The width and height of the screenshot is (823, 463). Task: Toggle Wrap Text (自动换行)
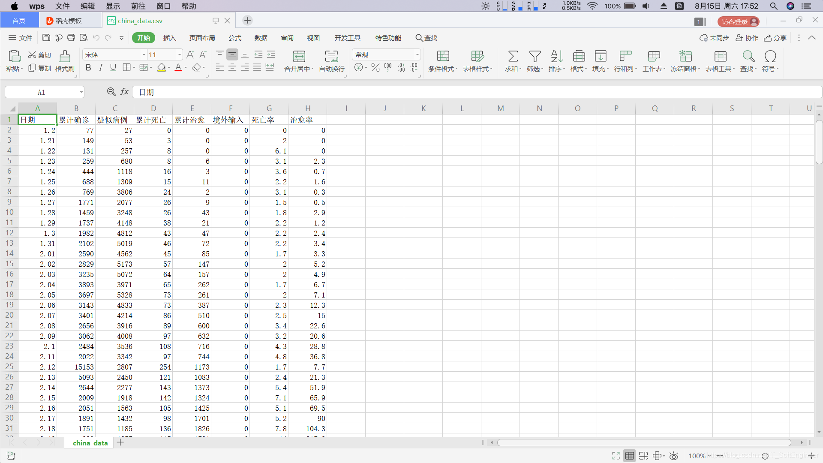pos(331,61)
